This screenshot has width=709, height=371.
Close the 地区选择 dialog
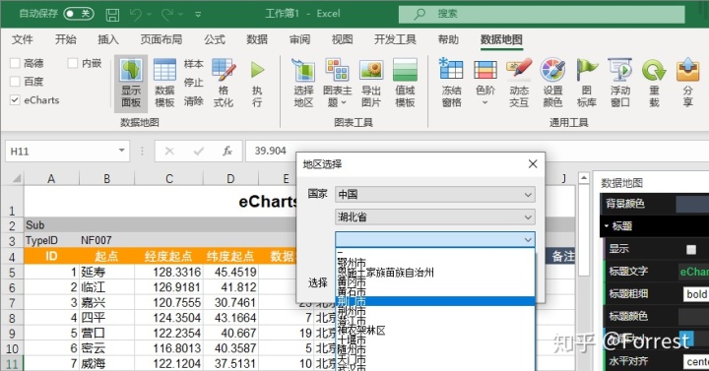(x=533, y=163)
